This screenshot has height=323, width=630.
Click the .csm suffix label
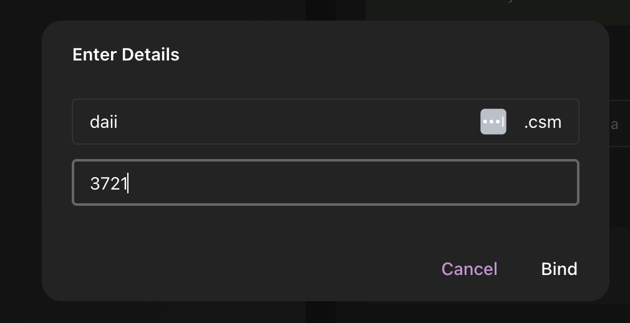pos(543,122)
